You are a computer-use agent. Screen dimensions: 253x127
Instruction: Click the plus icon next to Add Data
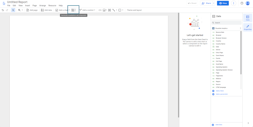(x=213, y=125)
